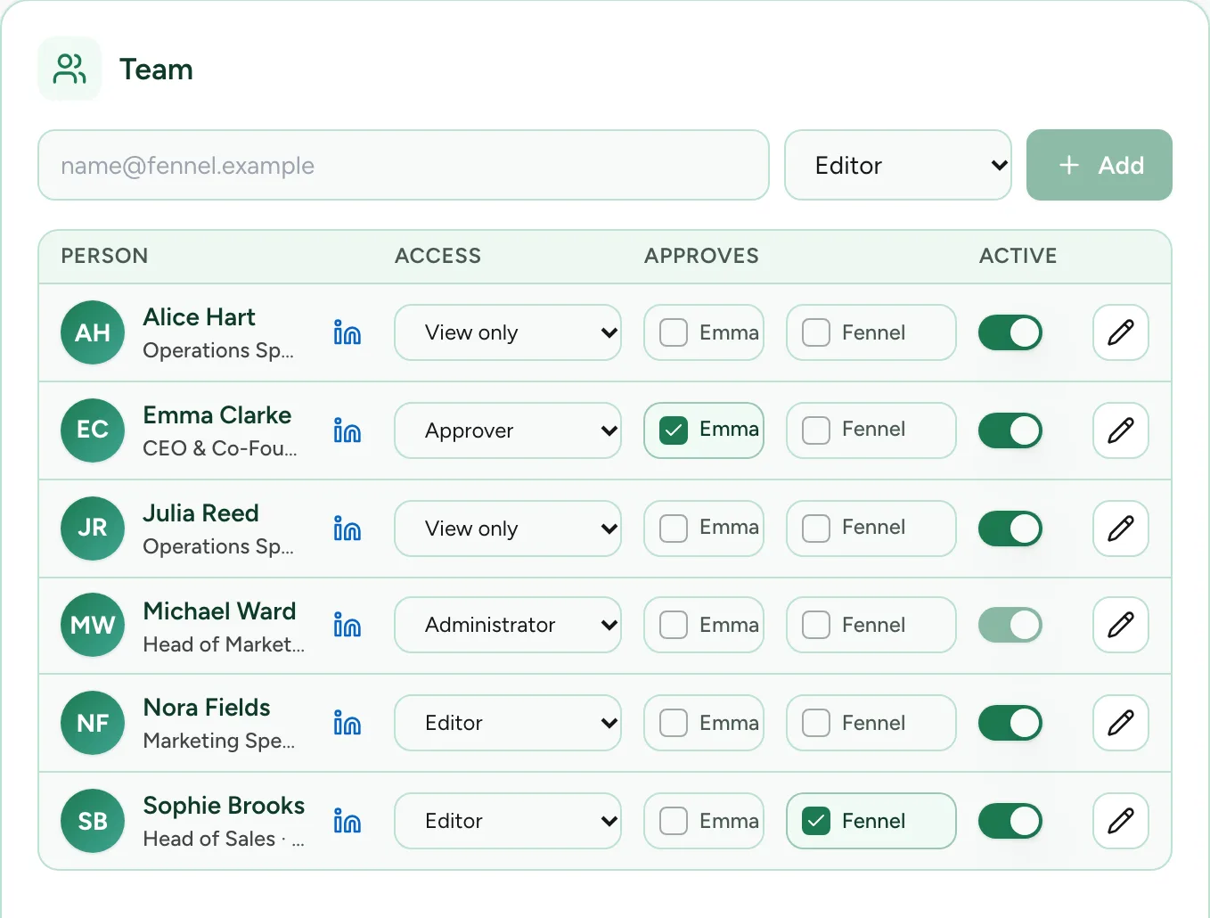Image resolution: width=1210 pixels, height=918 pixels.
Task: Open Nora Fields' LinkedIn icon
Action: (347, 723)
